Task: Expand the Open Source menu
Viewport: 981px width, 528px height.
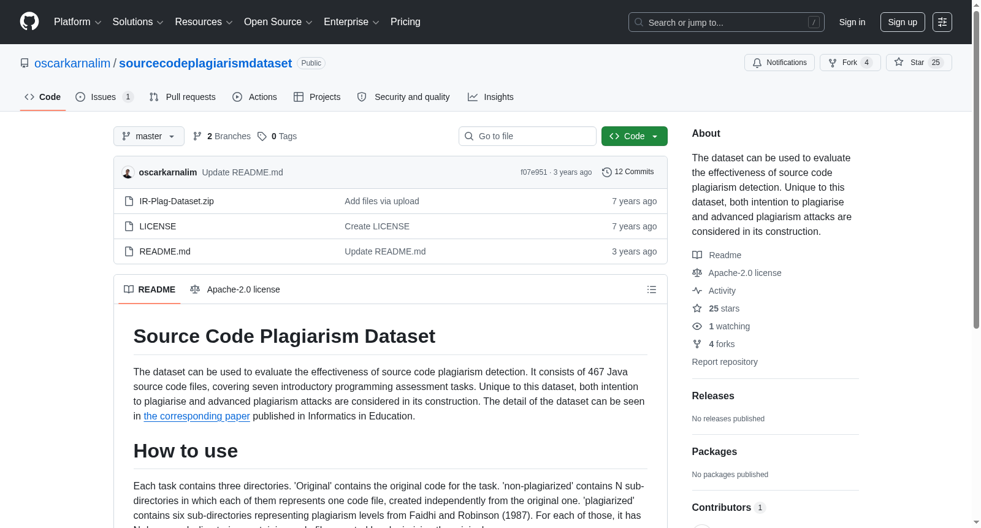Action: point(278,22)
